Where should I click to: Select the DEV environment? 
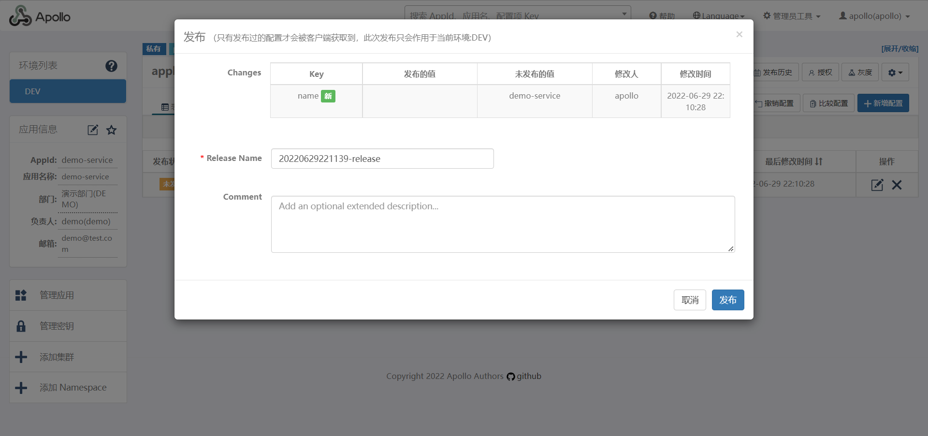pyautogui.click(x=68, y=91)
